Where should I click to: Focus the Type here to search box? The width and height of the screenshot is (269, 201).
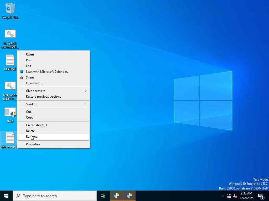[x=55, y=196]
